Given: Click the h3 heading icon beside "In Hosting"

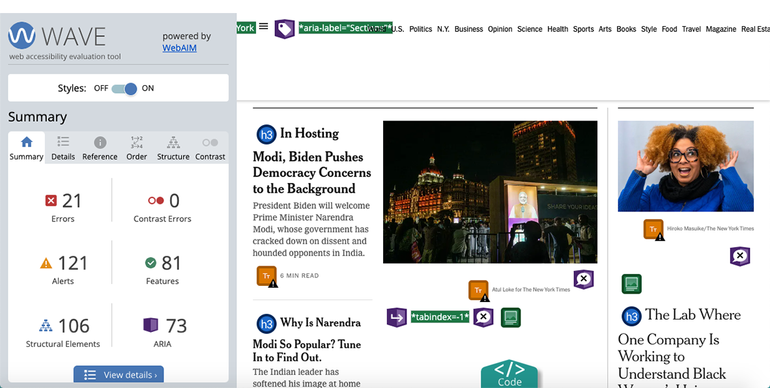Looking at the screenshot, I should coord(266,133).
